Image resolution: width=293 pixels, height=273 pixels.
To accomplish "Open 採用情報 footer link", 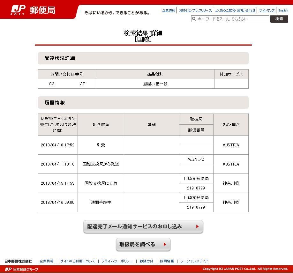I will pyautogui.click(x=167, y=261).
